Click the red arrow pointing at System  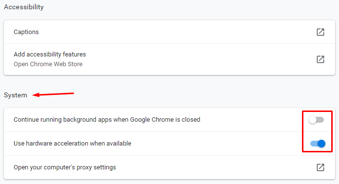53,94
